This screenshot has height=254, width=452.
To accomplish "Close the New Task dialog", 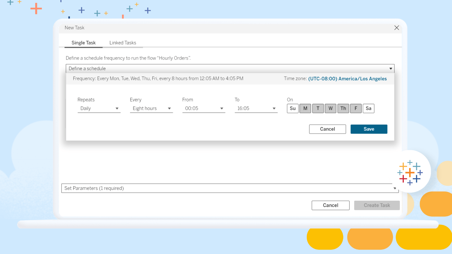I will (397, 28).
